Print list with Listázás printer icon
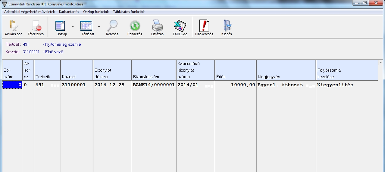The height and width of the screenshot is (172, 385). (x=157, y=26)
